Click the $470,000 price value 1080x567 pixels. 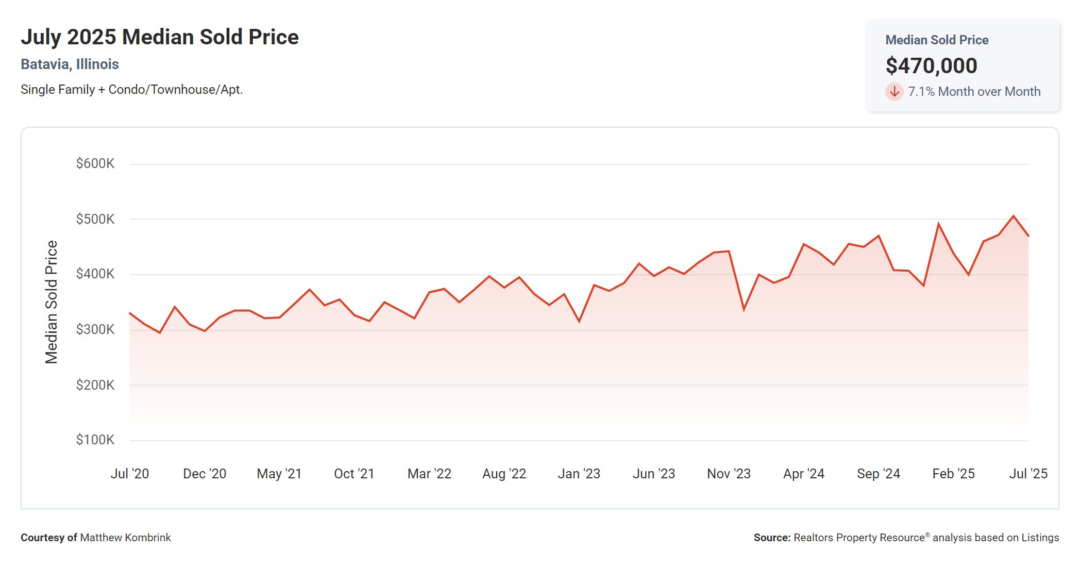click(931, 65)
